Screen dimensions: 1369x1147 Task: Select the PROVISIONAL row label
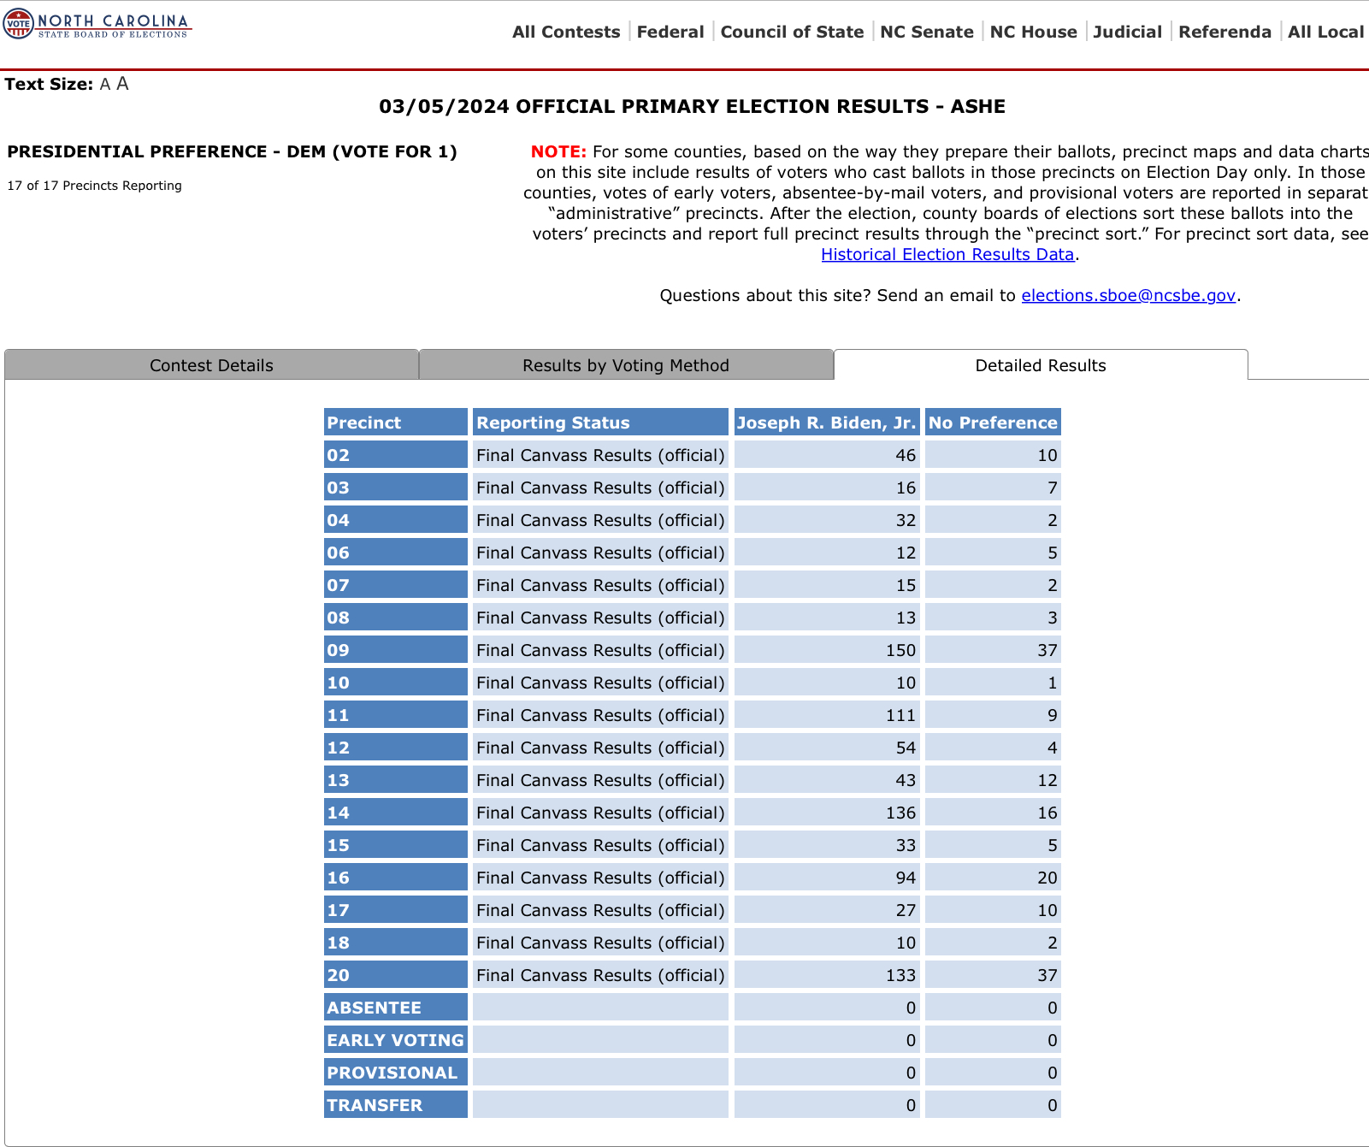(396, 1073)
